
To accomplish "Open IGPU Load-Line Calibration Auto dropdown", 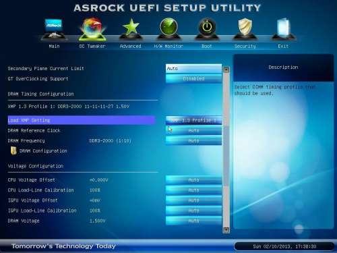I will pyautogui.click(x=193, y=210).
